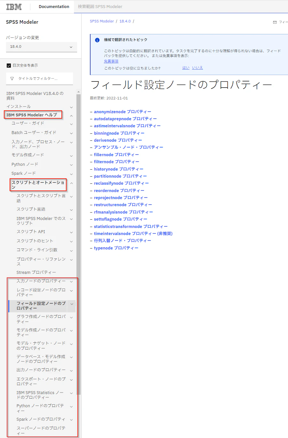This screenshot has width=288, height=438.
Task: Open partitionnode プロパティー link
Action: coord(121,176)
